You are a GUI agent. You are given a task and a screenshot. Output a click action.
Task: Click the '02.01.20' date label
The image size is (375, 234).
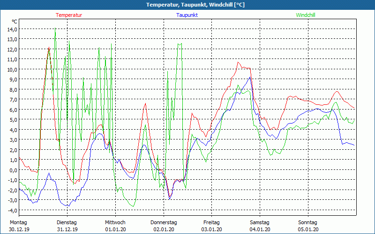click(164, 229)
